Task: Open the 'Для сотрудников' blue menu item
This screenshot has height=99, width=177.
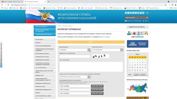Action: (45, 27)
